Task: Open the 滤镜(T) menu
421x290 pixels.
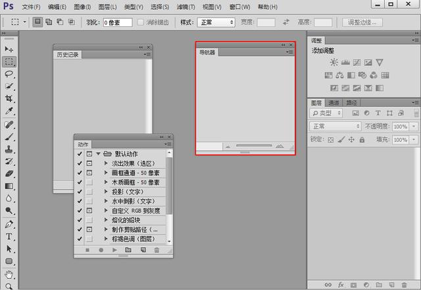Action: (x=186, y=7)
